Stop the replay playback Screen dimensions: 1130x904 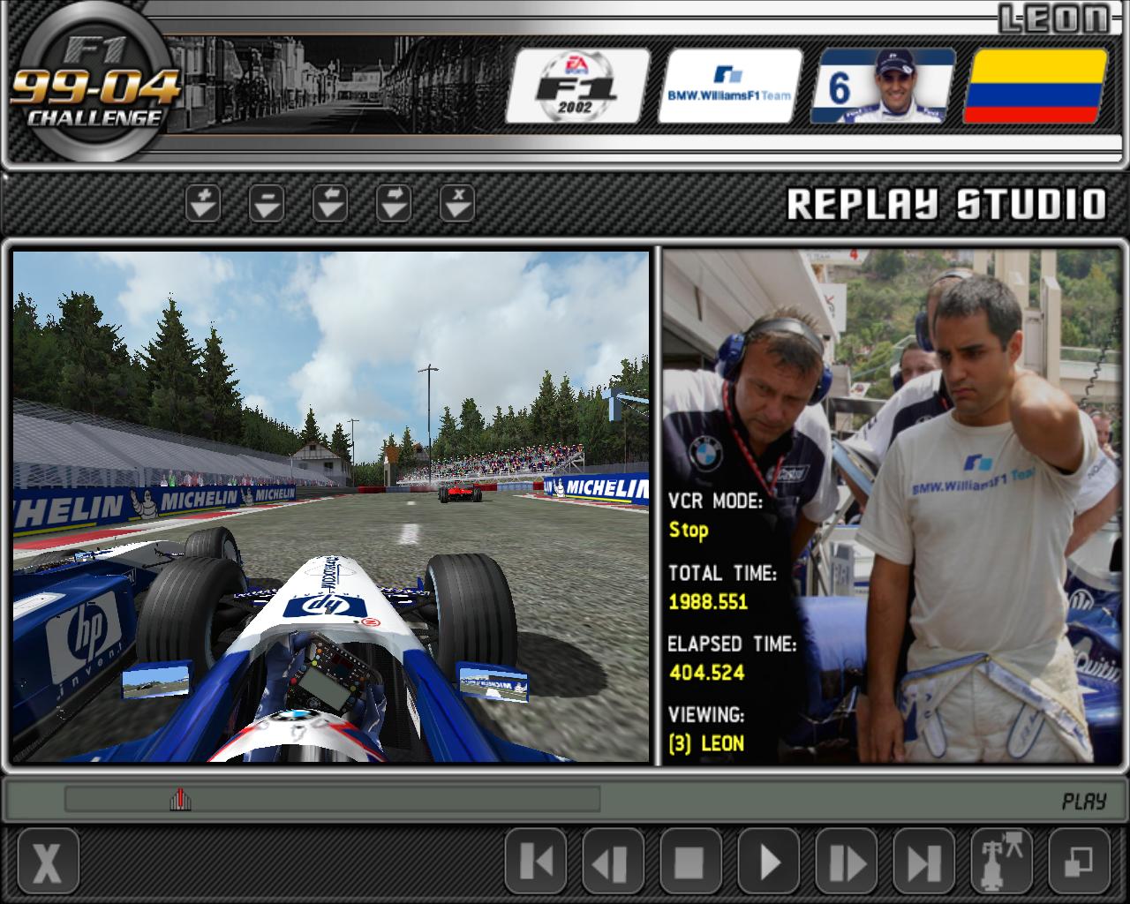click(691, 862)
